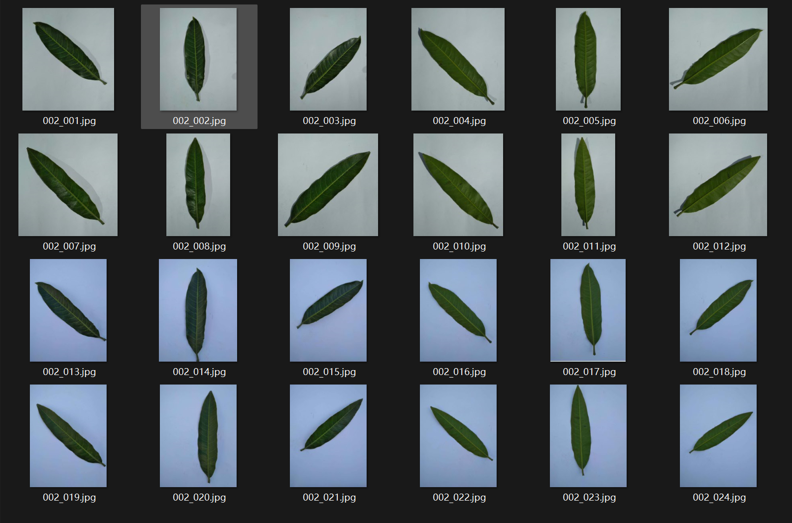This screenshot has width=792, height=523.
Task: Choose the blue-background 002_013.jpg thumbnail
Action: point(68,310)
